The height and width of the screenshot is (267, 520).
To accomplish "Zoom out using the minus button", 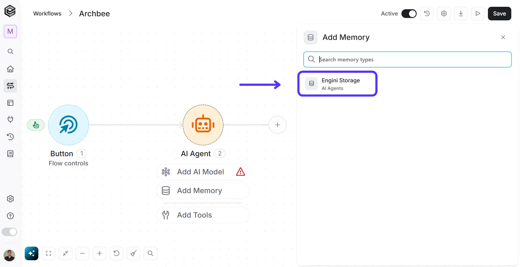I will click(x=82, y=253).
